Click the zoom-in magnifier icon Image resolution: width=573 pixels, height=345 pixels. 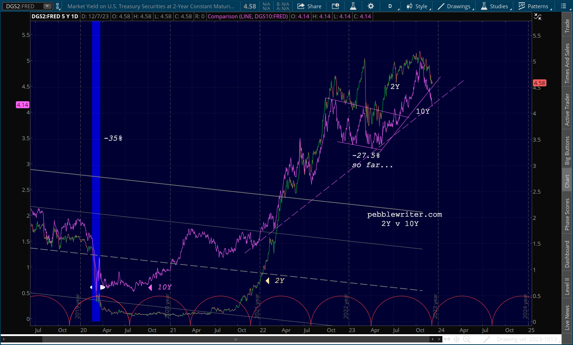point(466,339)
